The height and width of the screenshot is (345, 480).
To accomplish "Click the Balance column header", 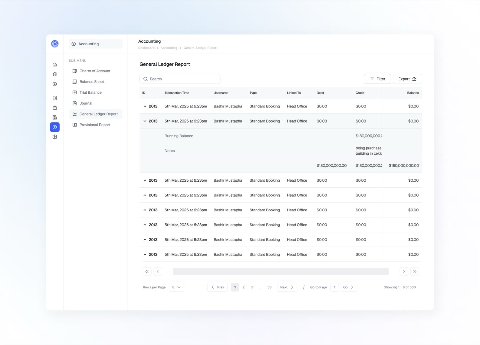I will click(413, 93).
